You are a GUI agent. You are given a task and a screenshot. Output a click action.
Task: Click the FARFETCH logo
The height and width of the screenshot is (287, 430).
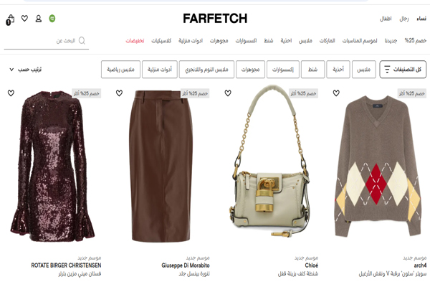click(215, 19)
